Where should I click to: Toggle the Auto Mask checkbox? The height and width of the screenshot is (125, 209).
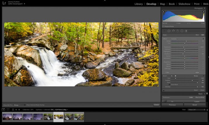tap(170, 84)
